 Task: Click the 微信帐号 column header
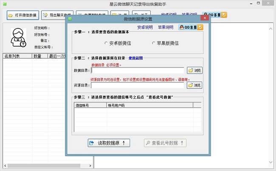coord(90,104)
